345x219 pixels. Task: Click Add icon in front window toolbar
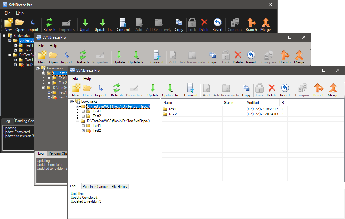click(x=206, y=90)
